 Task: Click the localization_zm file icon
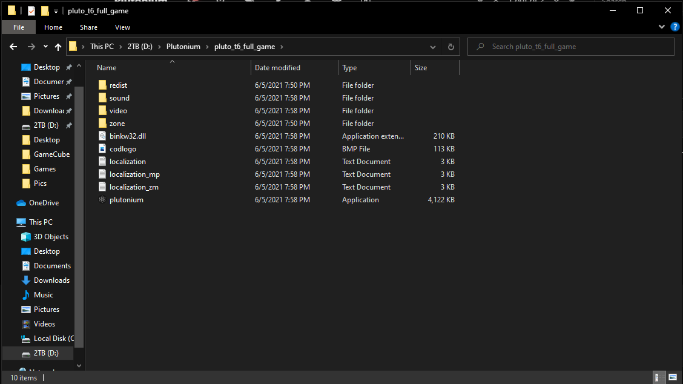coord(102,187)
